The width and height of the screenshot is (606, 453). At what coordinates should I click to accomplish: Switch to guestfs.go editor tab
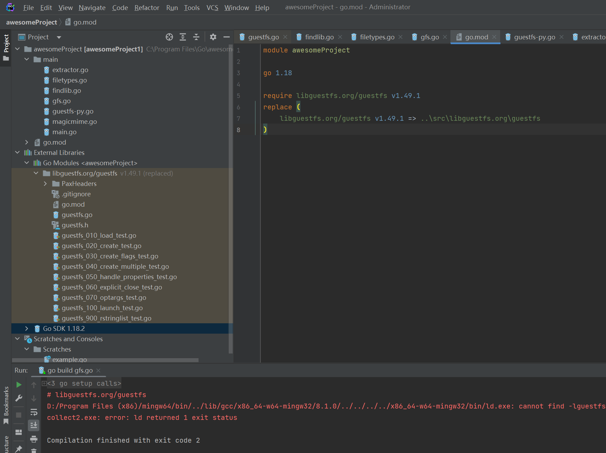tap(264, 37)
